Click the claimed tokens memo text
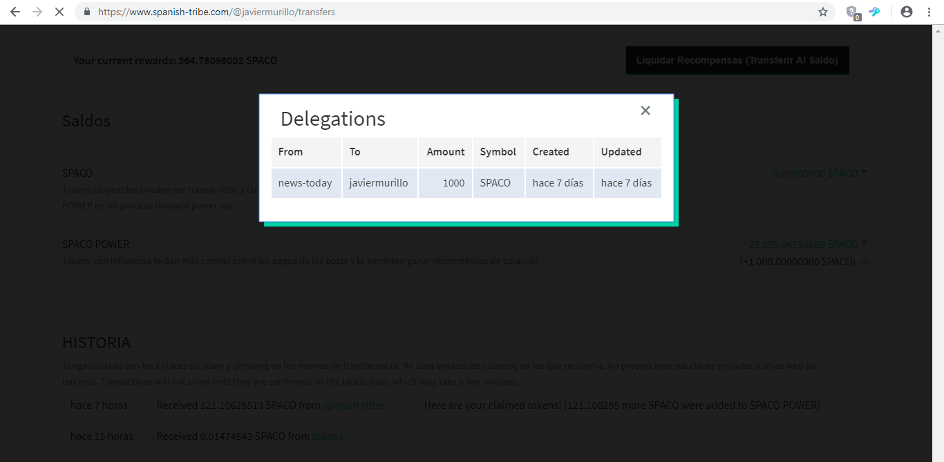944x462 pixels. (622, 405)
